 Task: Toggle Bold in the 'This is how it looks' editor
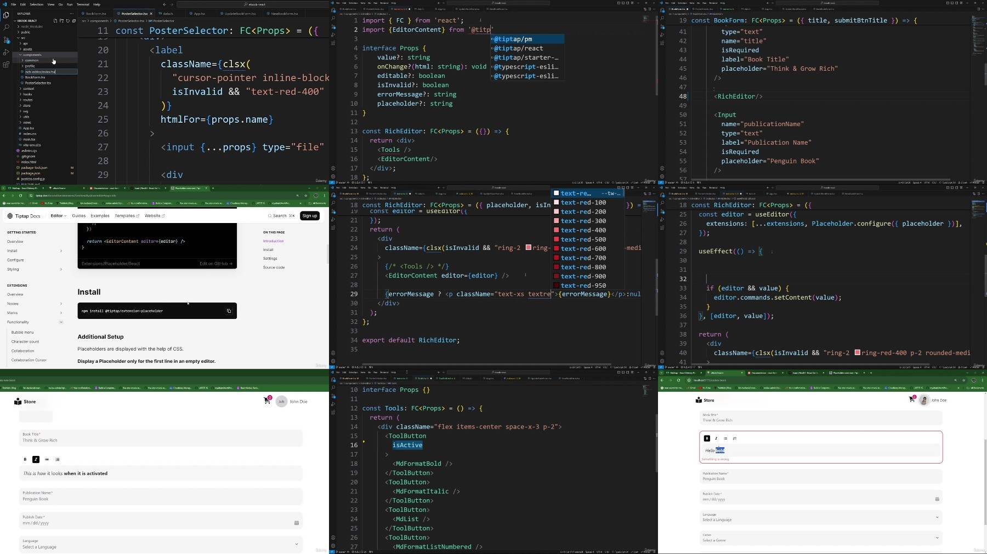tap(25, 459)
